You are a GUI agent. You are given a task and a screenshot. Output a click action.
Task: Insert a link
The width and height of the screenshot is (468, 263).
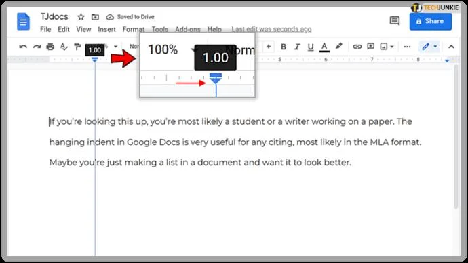click(x=357, y=47)
